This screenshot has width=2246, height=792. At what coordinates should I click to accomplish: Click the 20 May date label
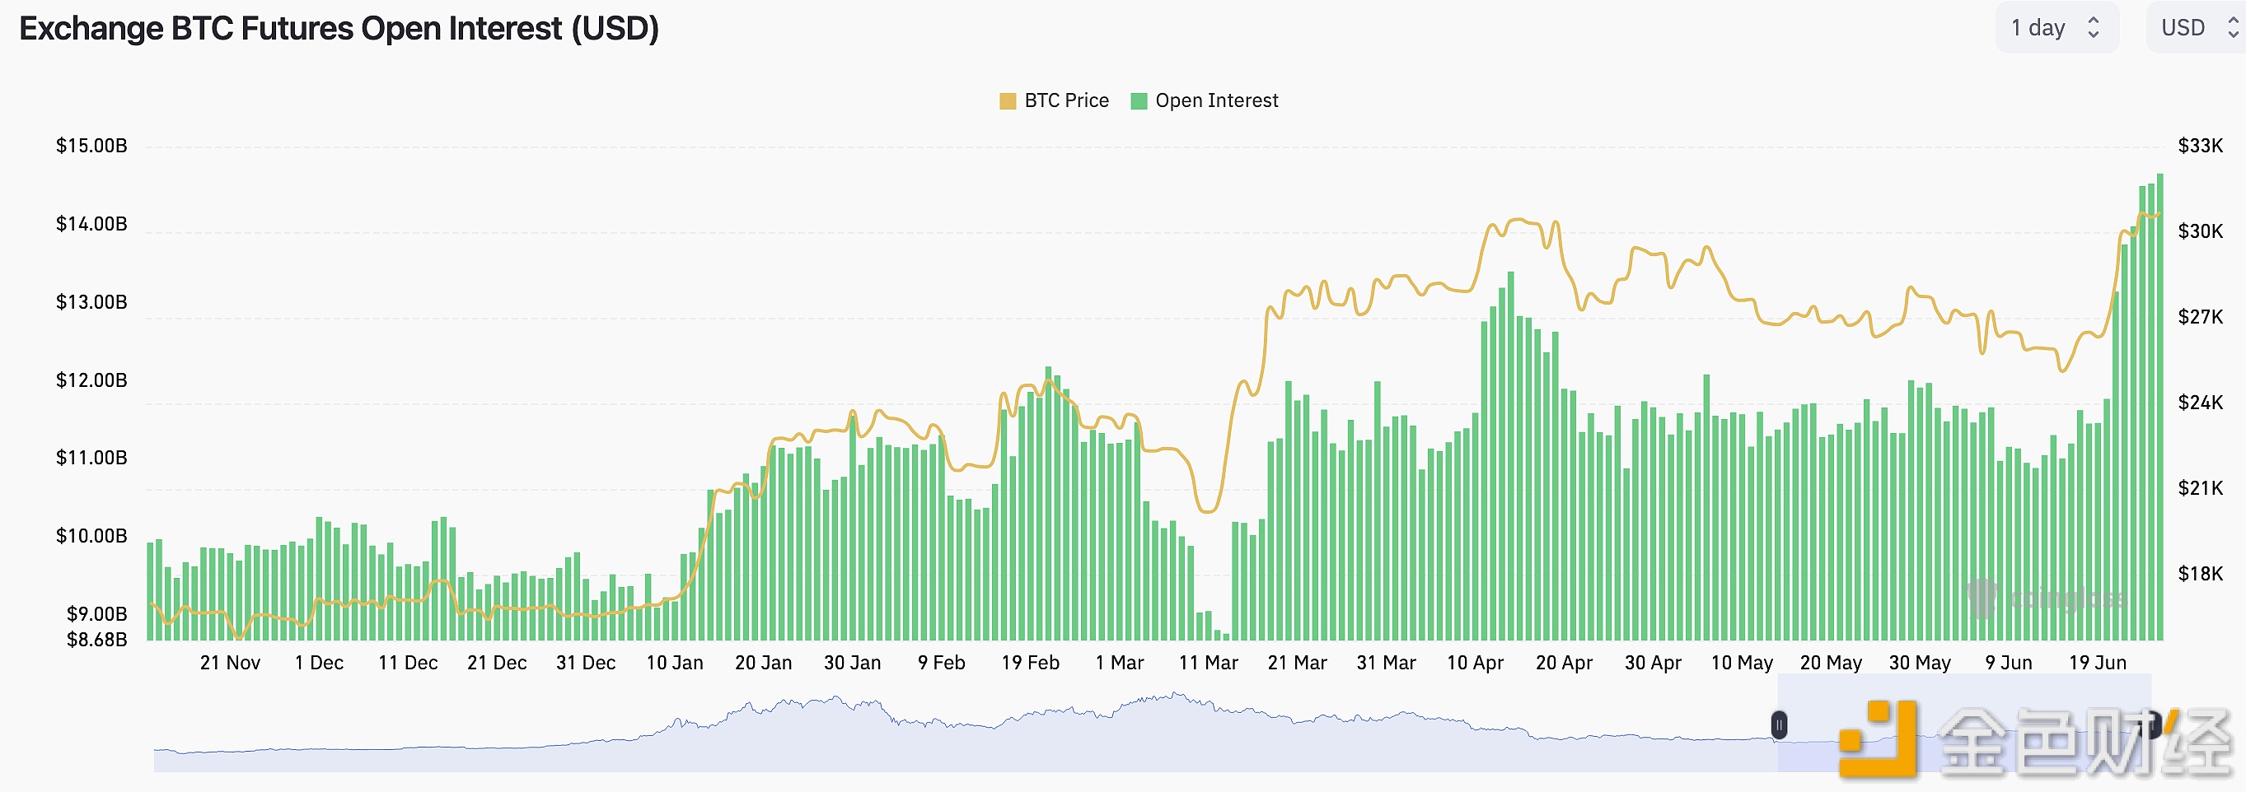click(x=1831, y=663)
